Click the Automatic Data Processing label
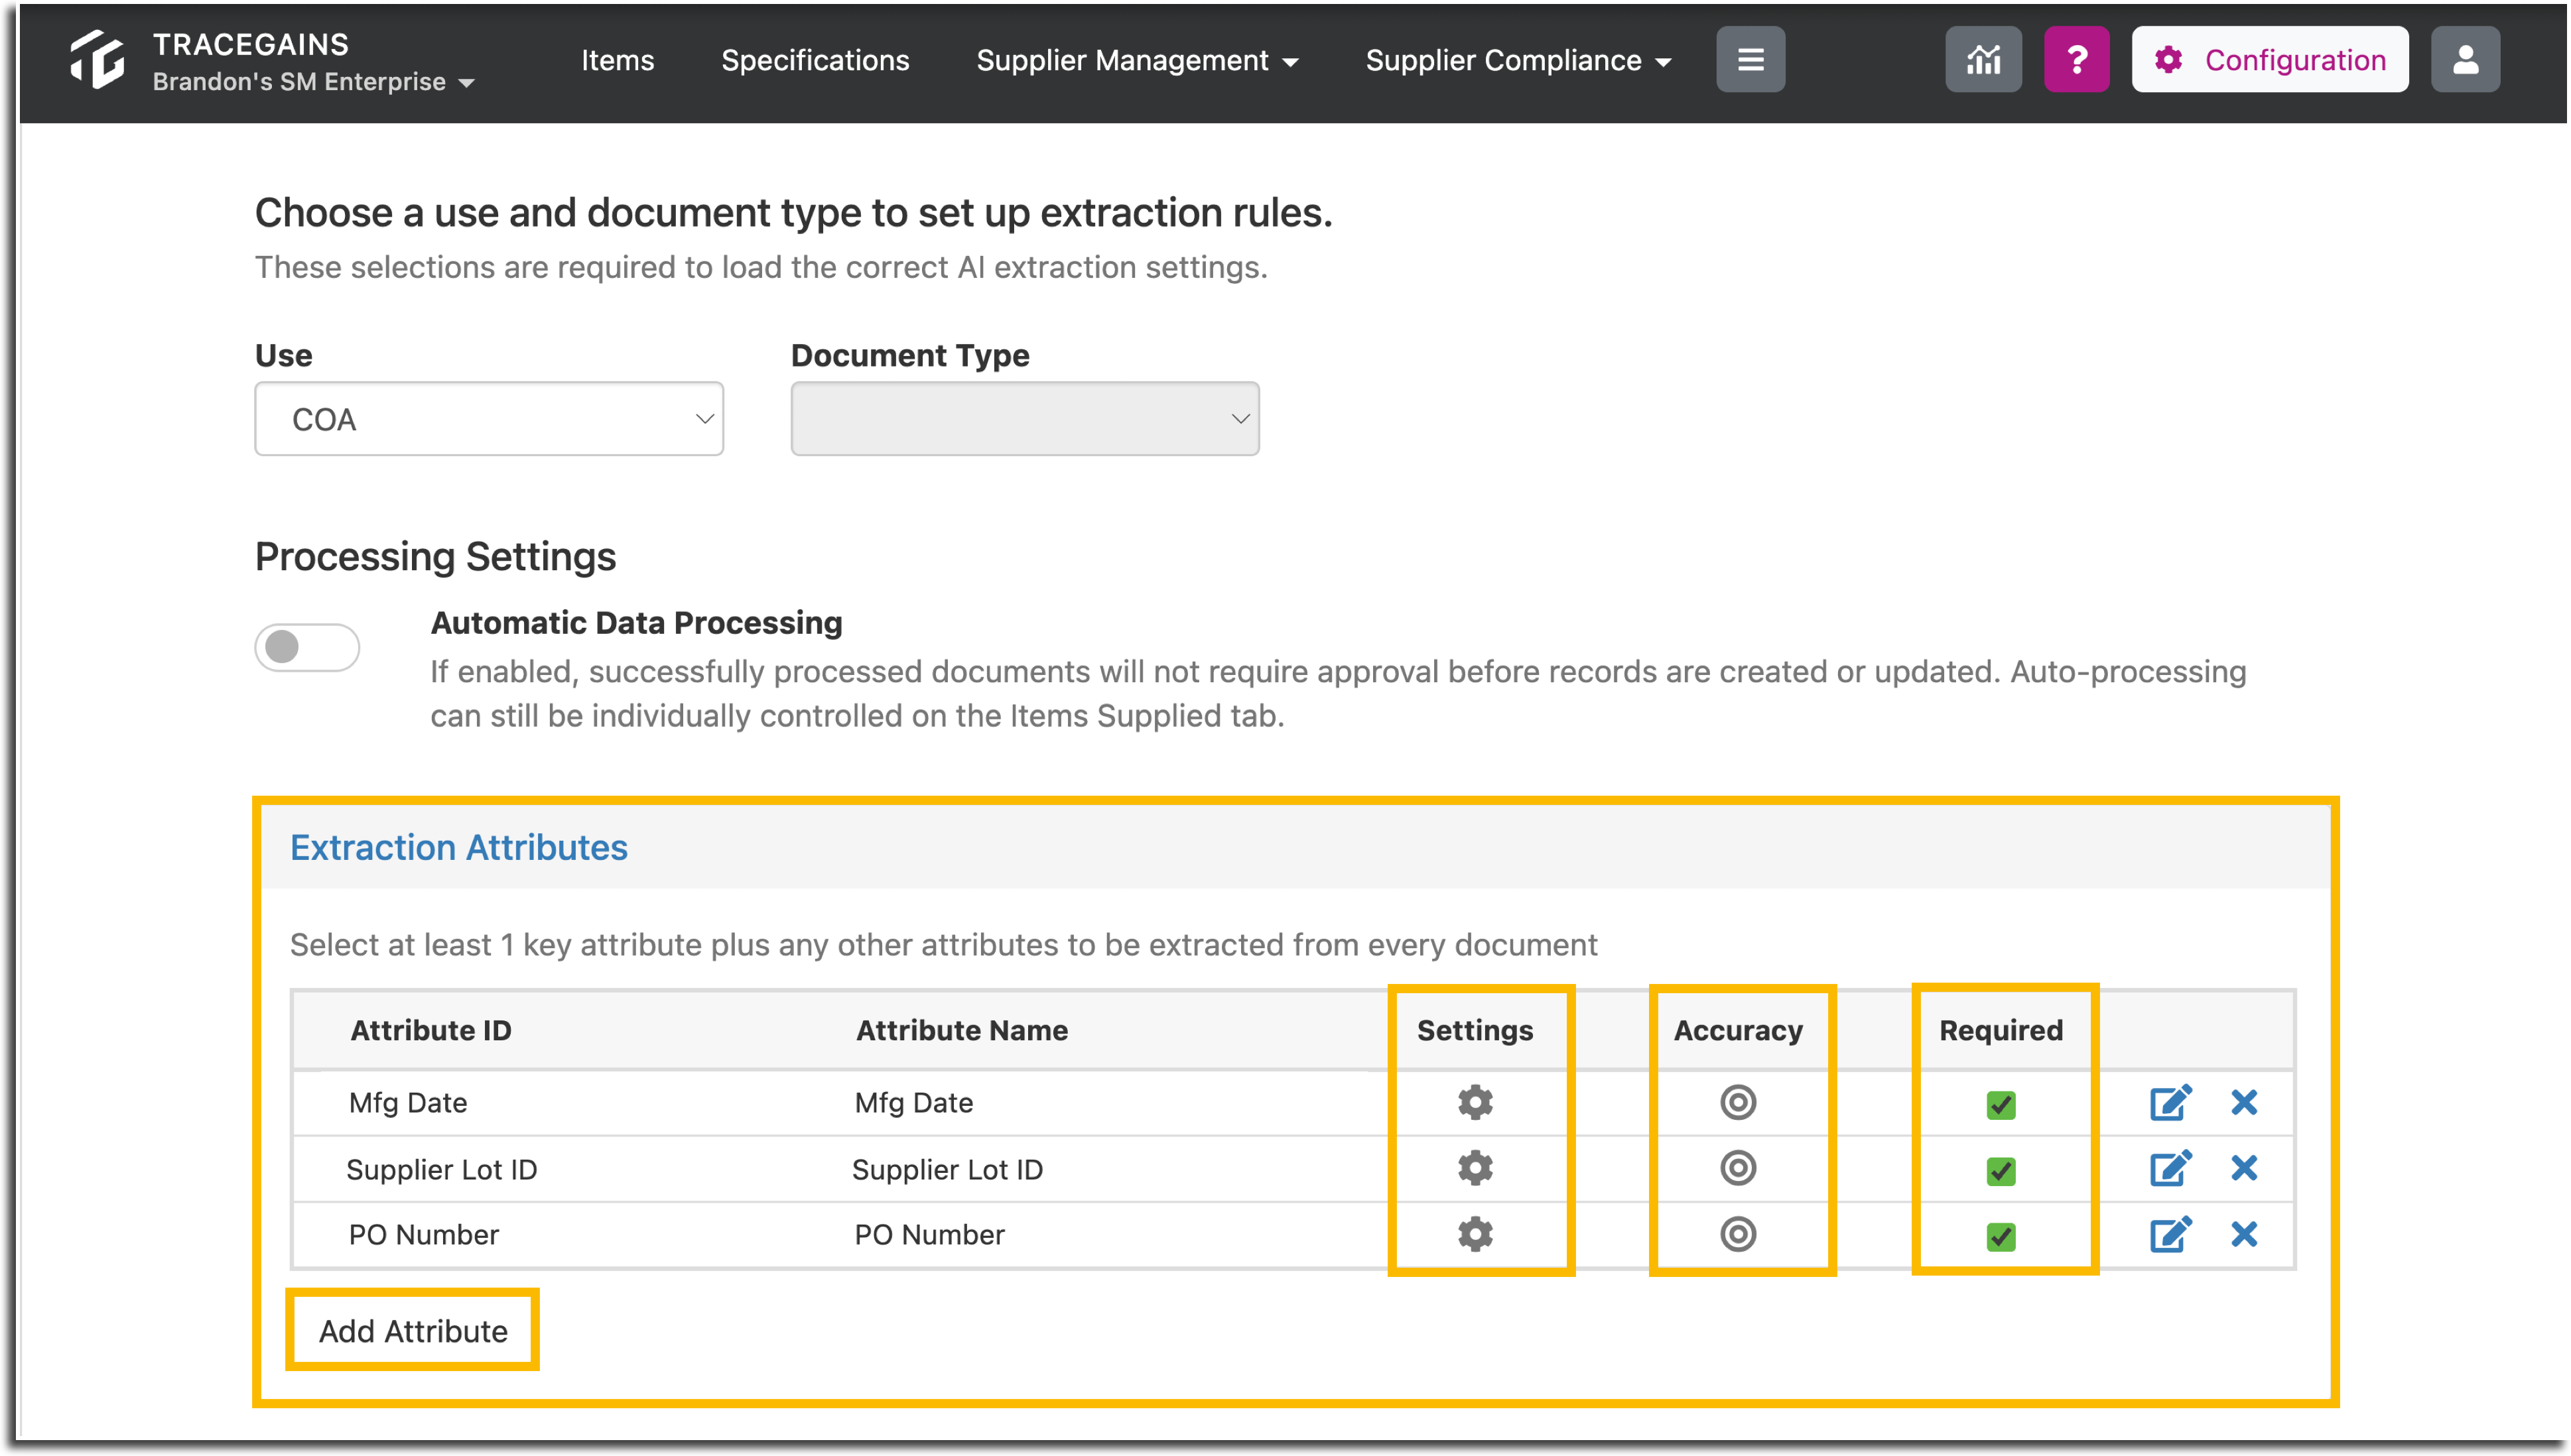The height and width of the screenshot is (1456, 2571). pos(636,623)
